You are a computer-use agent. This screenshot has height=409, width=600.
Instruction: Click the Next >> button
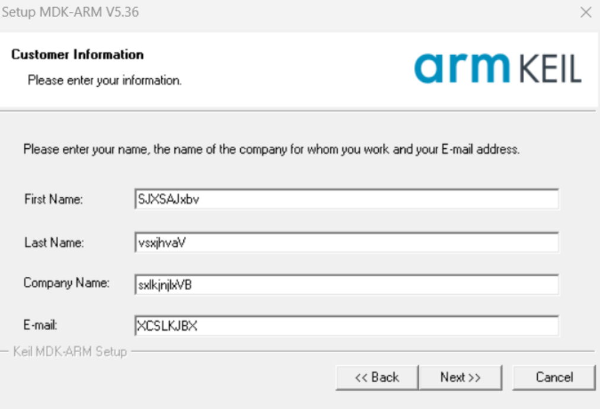[x=460, y=378]
